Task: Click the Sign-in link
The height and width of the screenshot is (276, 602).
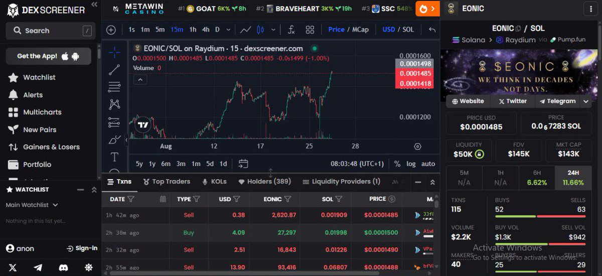Action: tap(82, 248)
